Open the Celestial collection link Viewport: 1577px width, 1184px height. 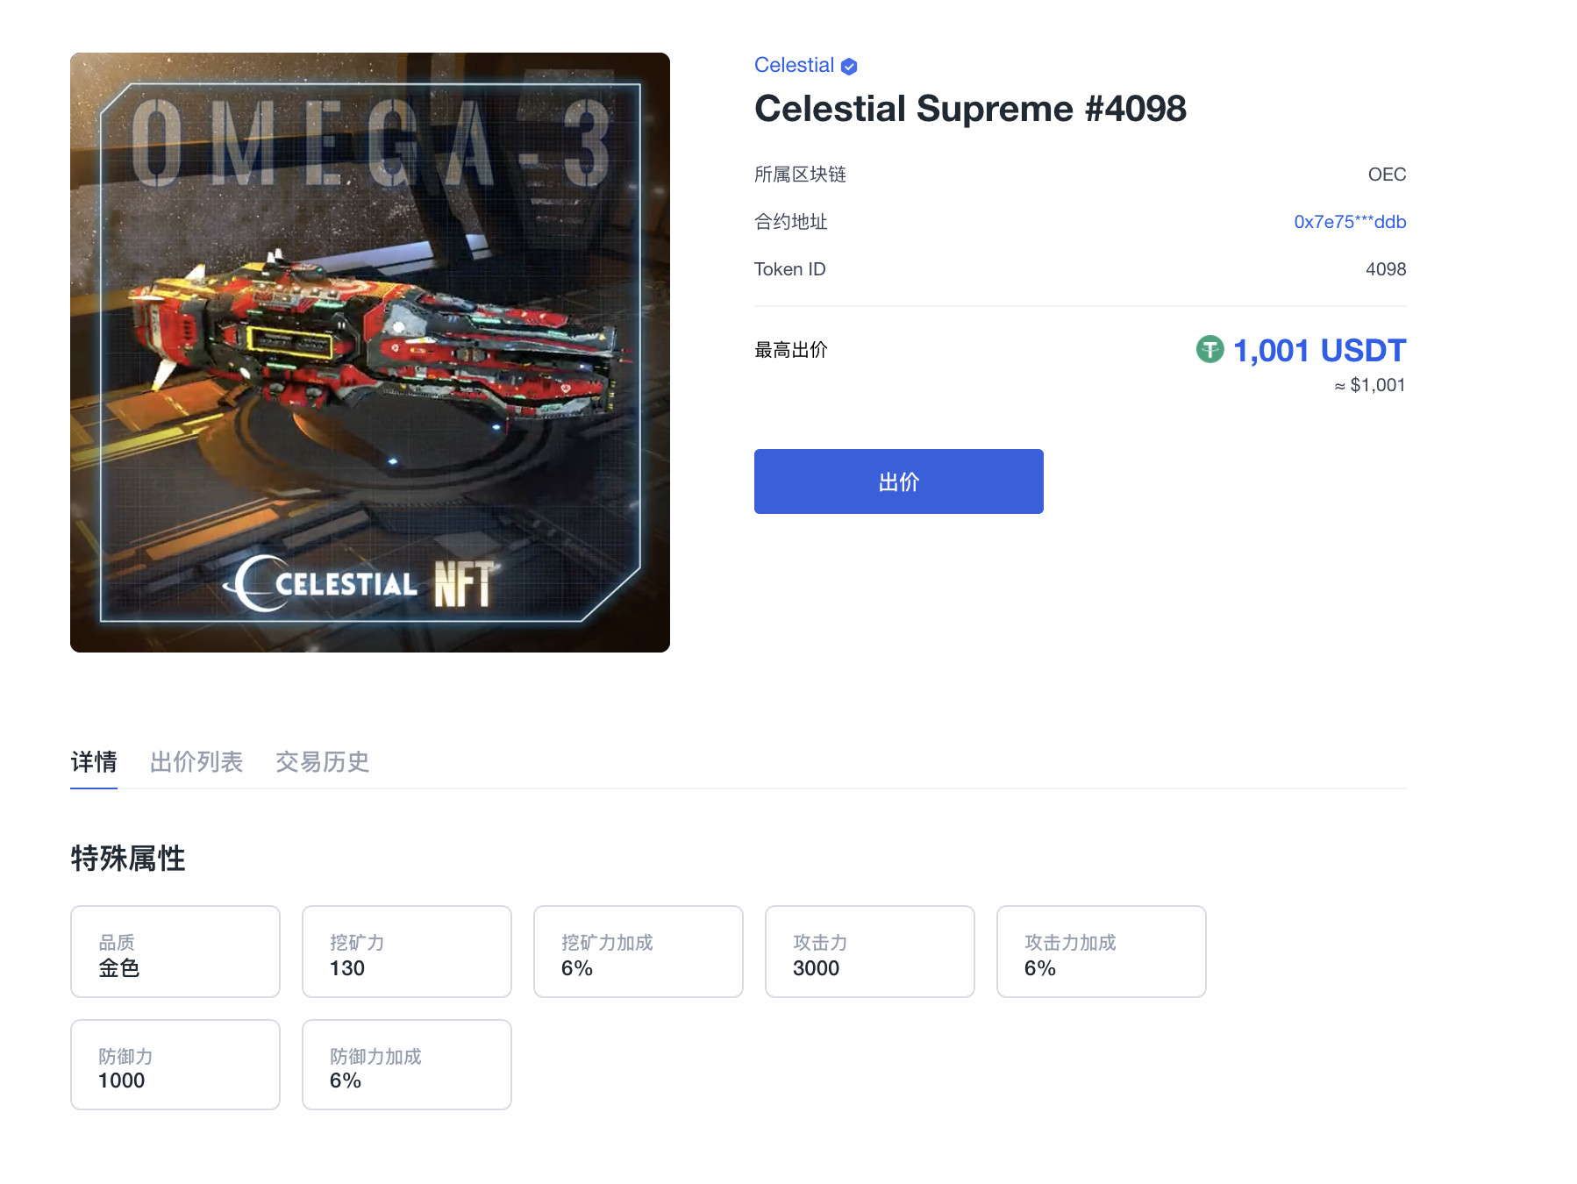794,65
